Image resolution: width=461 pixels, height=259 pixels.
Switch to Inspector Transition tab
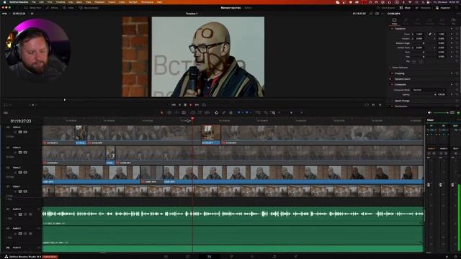(429, 21)
